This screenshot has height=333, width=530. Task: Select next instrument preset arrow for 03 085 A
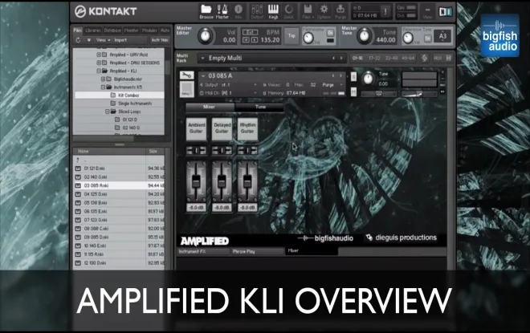pyautogui.click(x=340, y=75)
